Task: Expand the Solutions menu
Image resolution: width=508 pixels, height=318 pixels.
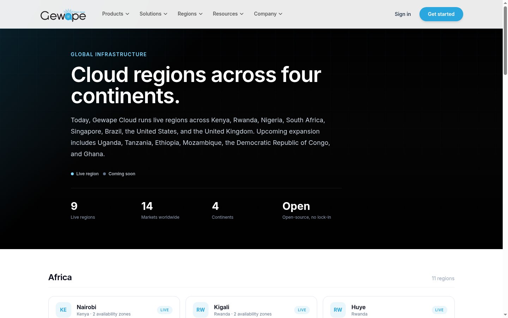Action: (153, 14)
